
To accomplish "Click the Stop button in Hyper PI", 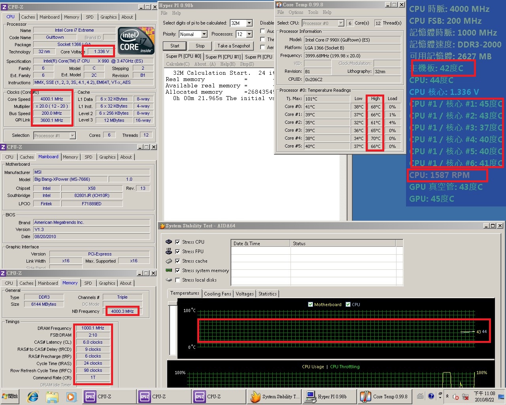I will click(x=200, y=46).
